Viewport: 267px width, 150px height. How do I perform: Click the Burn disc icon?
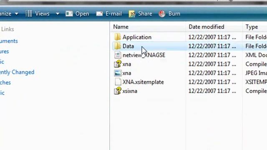(162, 14)
